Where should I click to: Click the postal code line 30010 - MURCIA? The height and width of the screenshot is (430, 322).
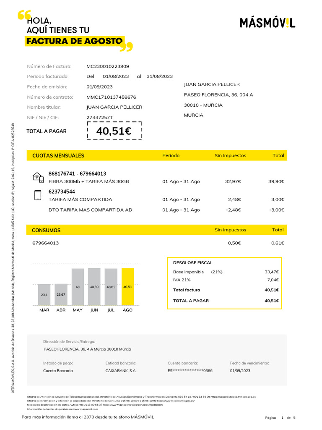pyautogui.click(x=203, y=105)
